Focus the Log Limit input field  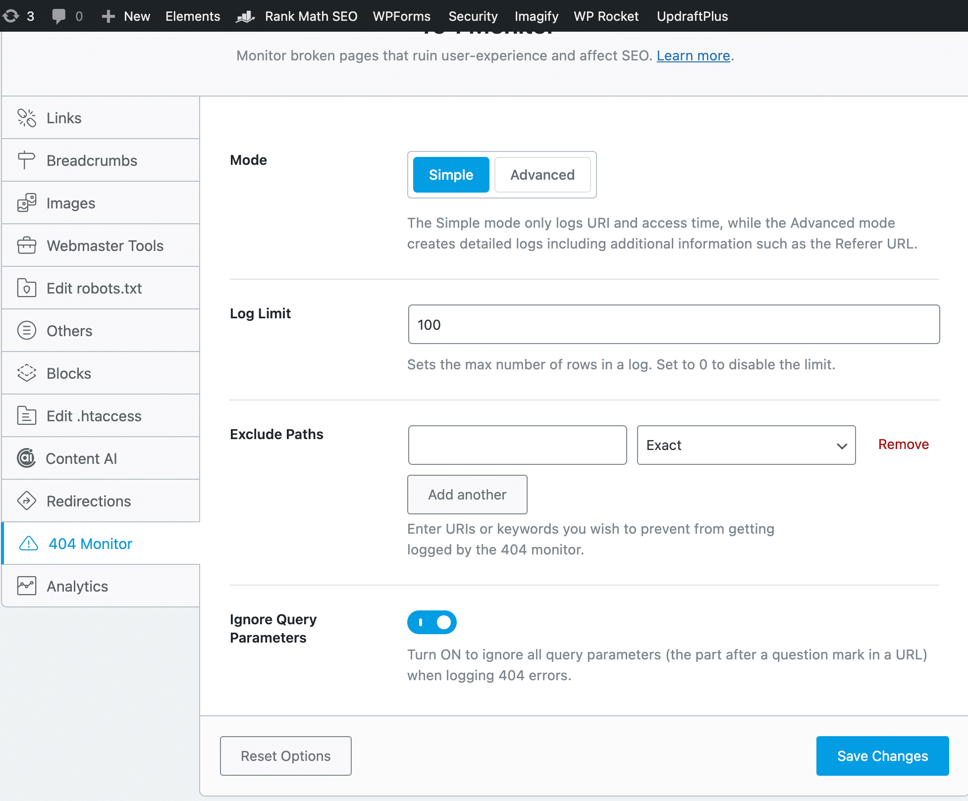pos(674,324)
